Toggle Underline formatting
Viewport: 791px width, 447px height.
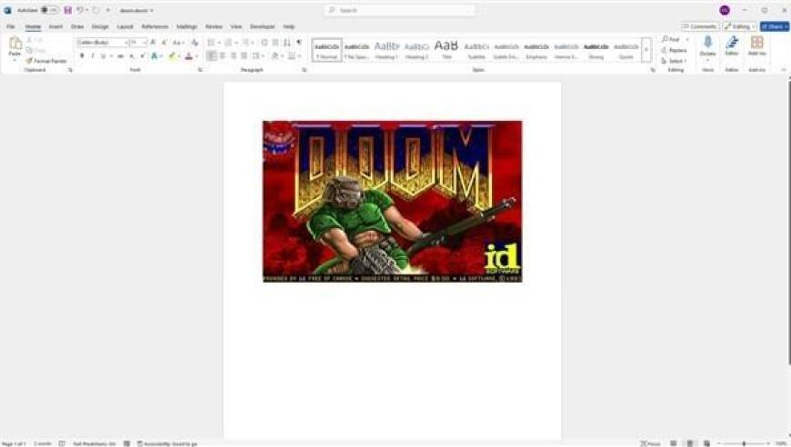pyautogui.click(x=104, y=56)
